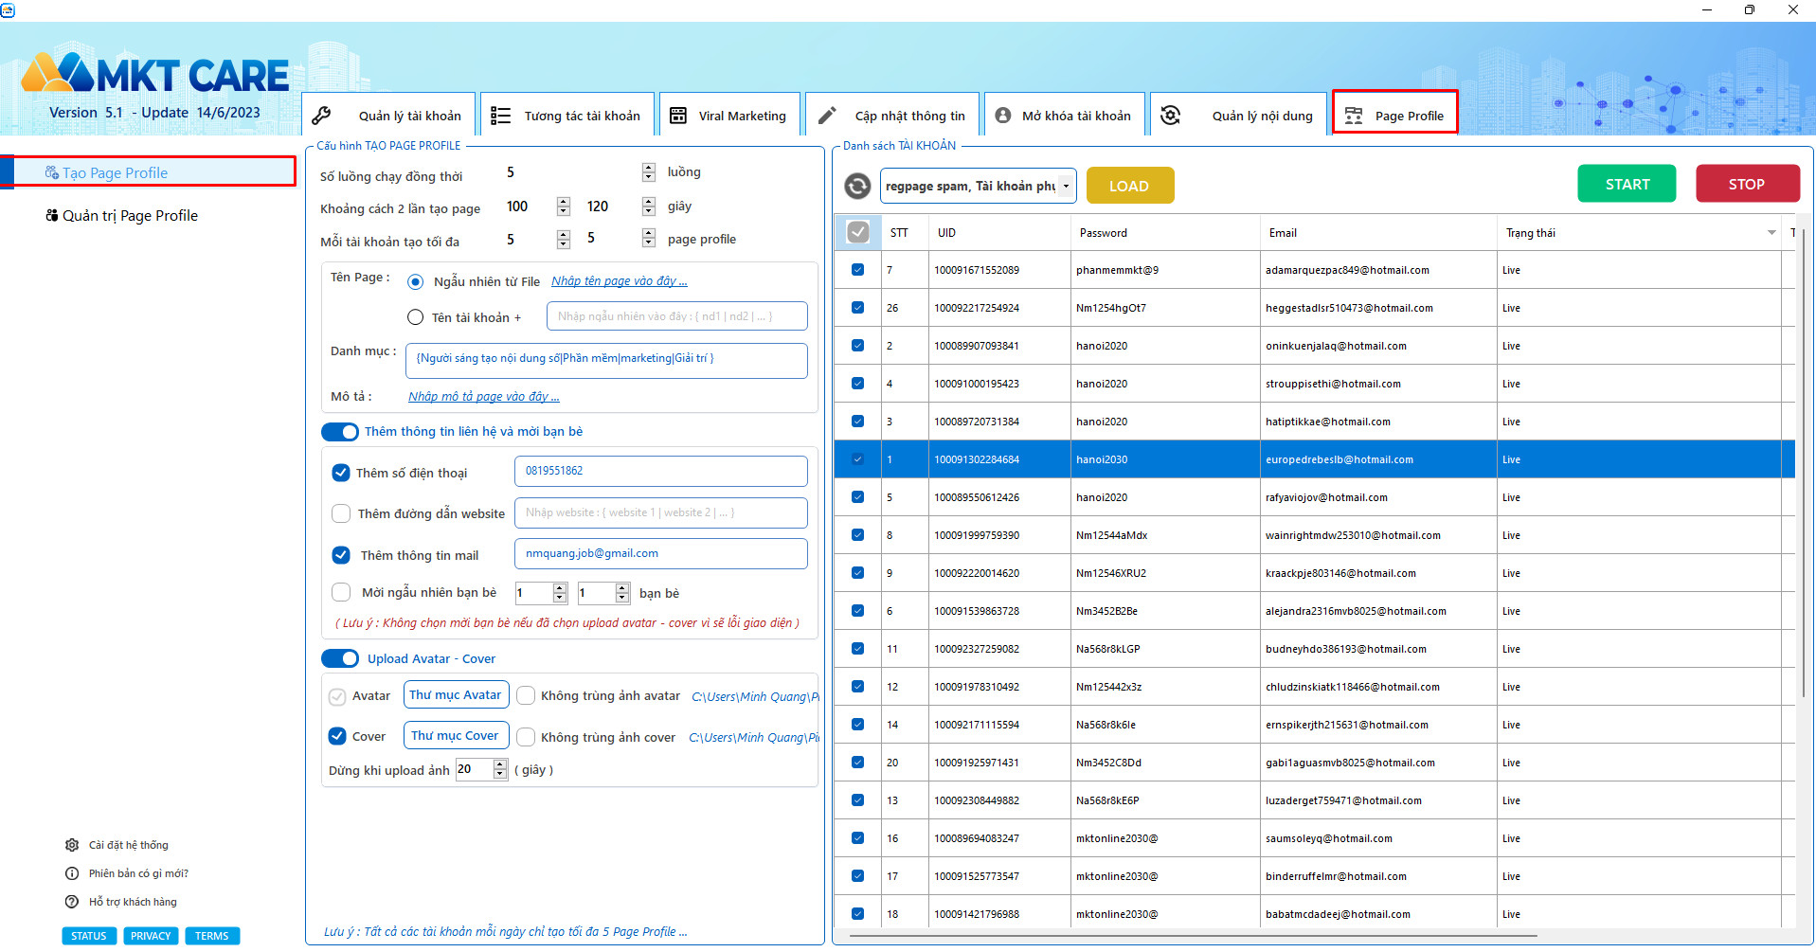Image resolution: width=1816 pixels, height=952 pixels.
Task: Click the Viral Marketing calendar icon
Action: tap(678, 116)
